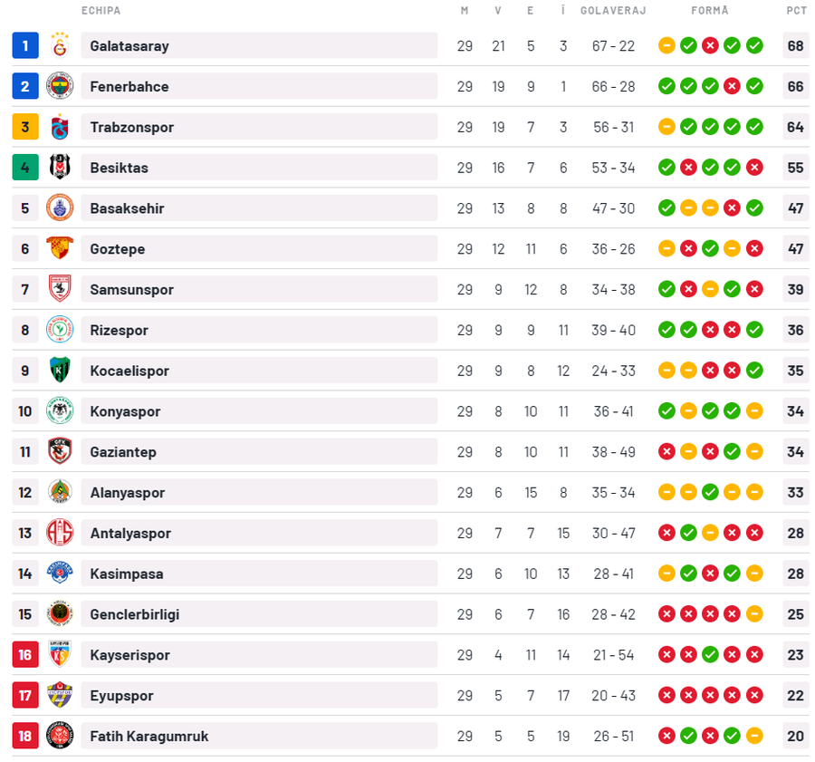Click Gaziantep's position number 11
The width and height of the screenshot is (815, 762).
pyautogui.click(x=25, y=452)
